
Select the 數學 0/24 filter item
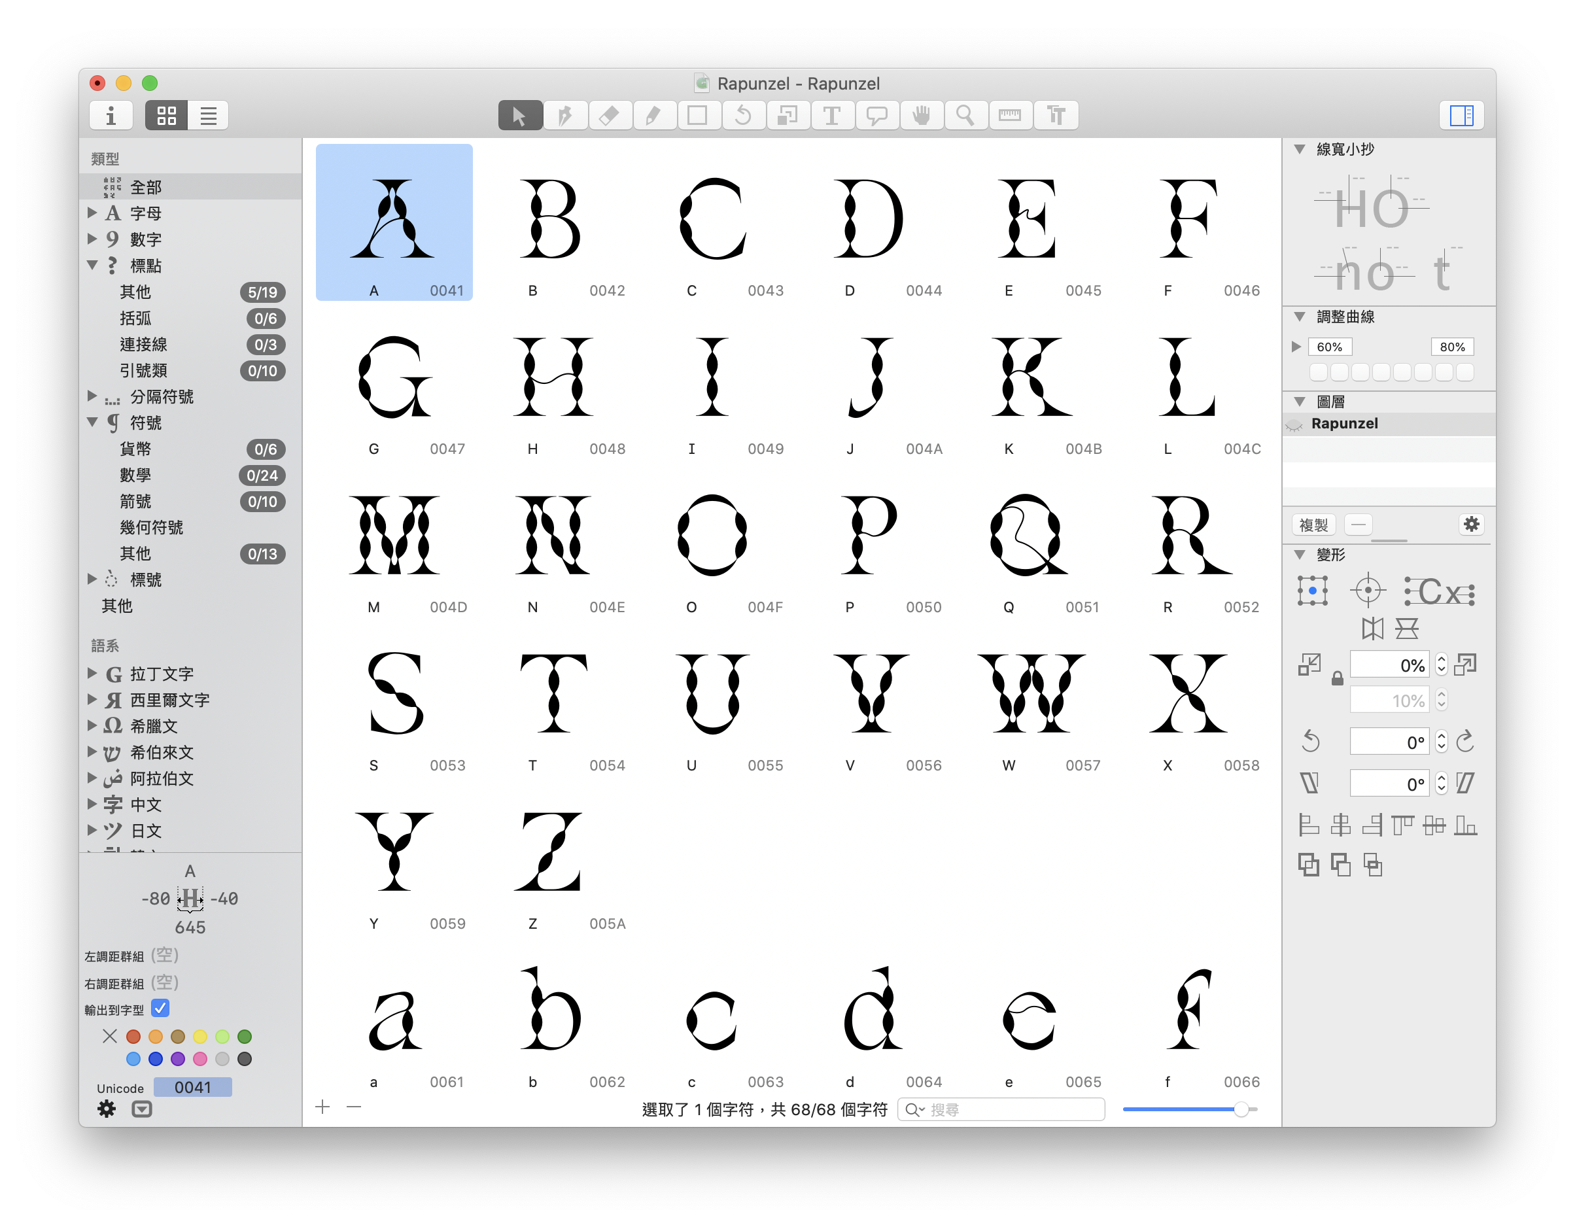[135, 475]
